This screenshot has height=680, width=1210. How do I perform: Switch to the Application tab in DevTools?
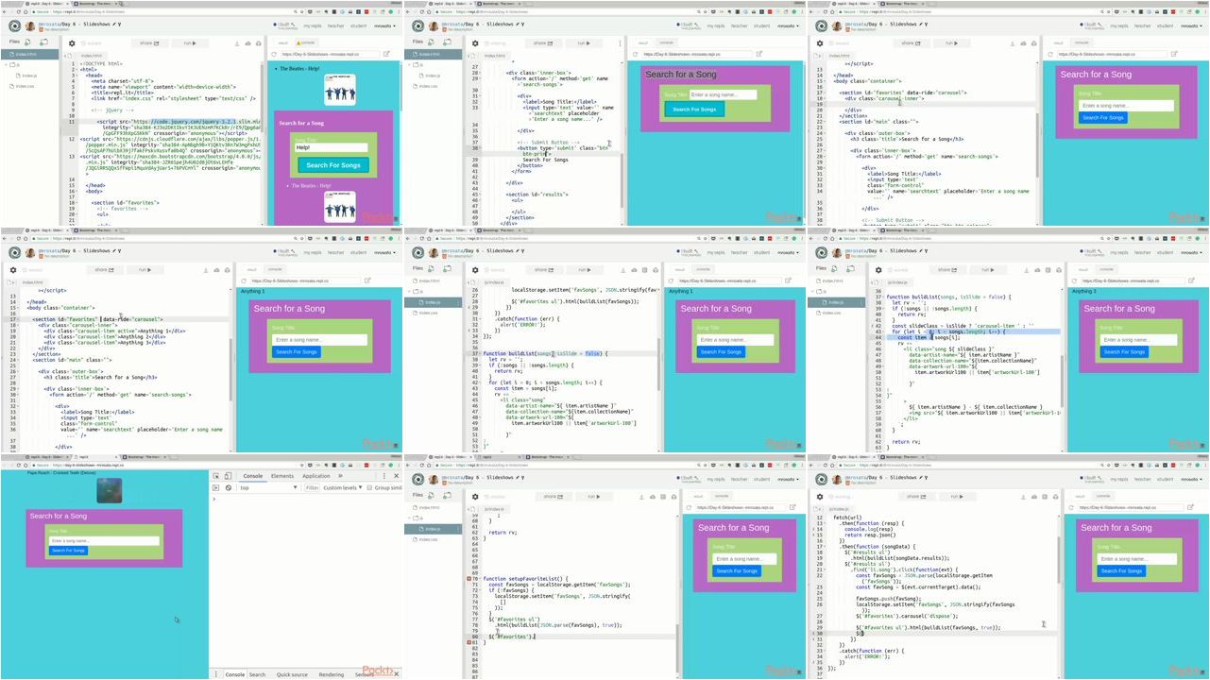(x=315, y=476)
